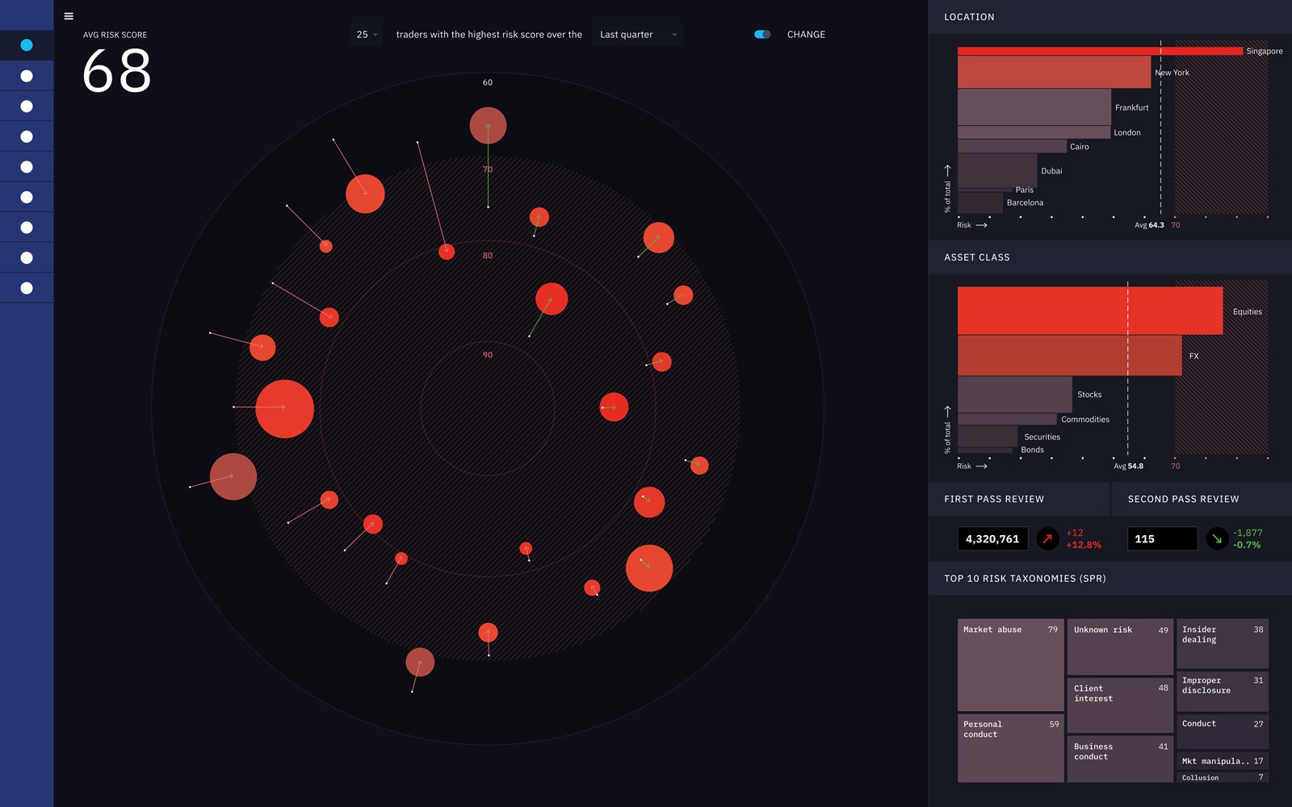Select the active blue dot in sidebar
1292x807 pixels.
[x=27, y=45]
